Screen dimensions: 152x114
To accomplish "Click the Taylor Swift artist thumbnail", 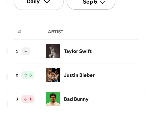I will [x=53, y=51].
